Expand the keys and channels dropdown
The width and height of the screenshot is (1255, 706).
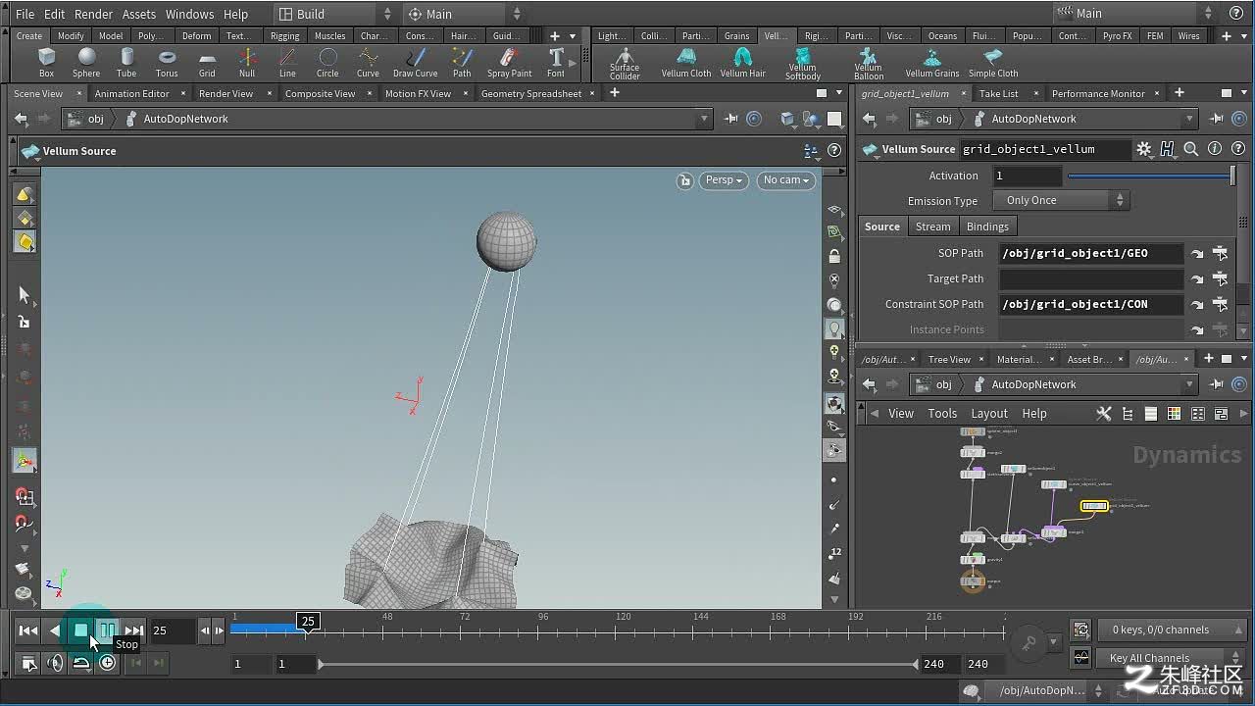1172,630
